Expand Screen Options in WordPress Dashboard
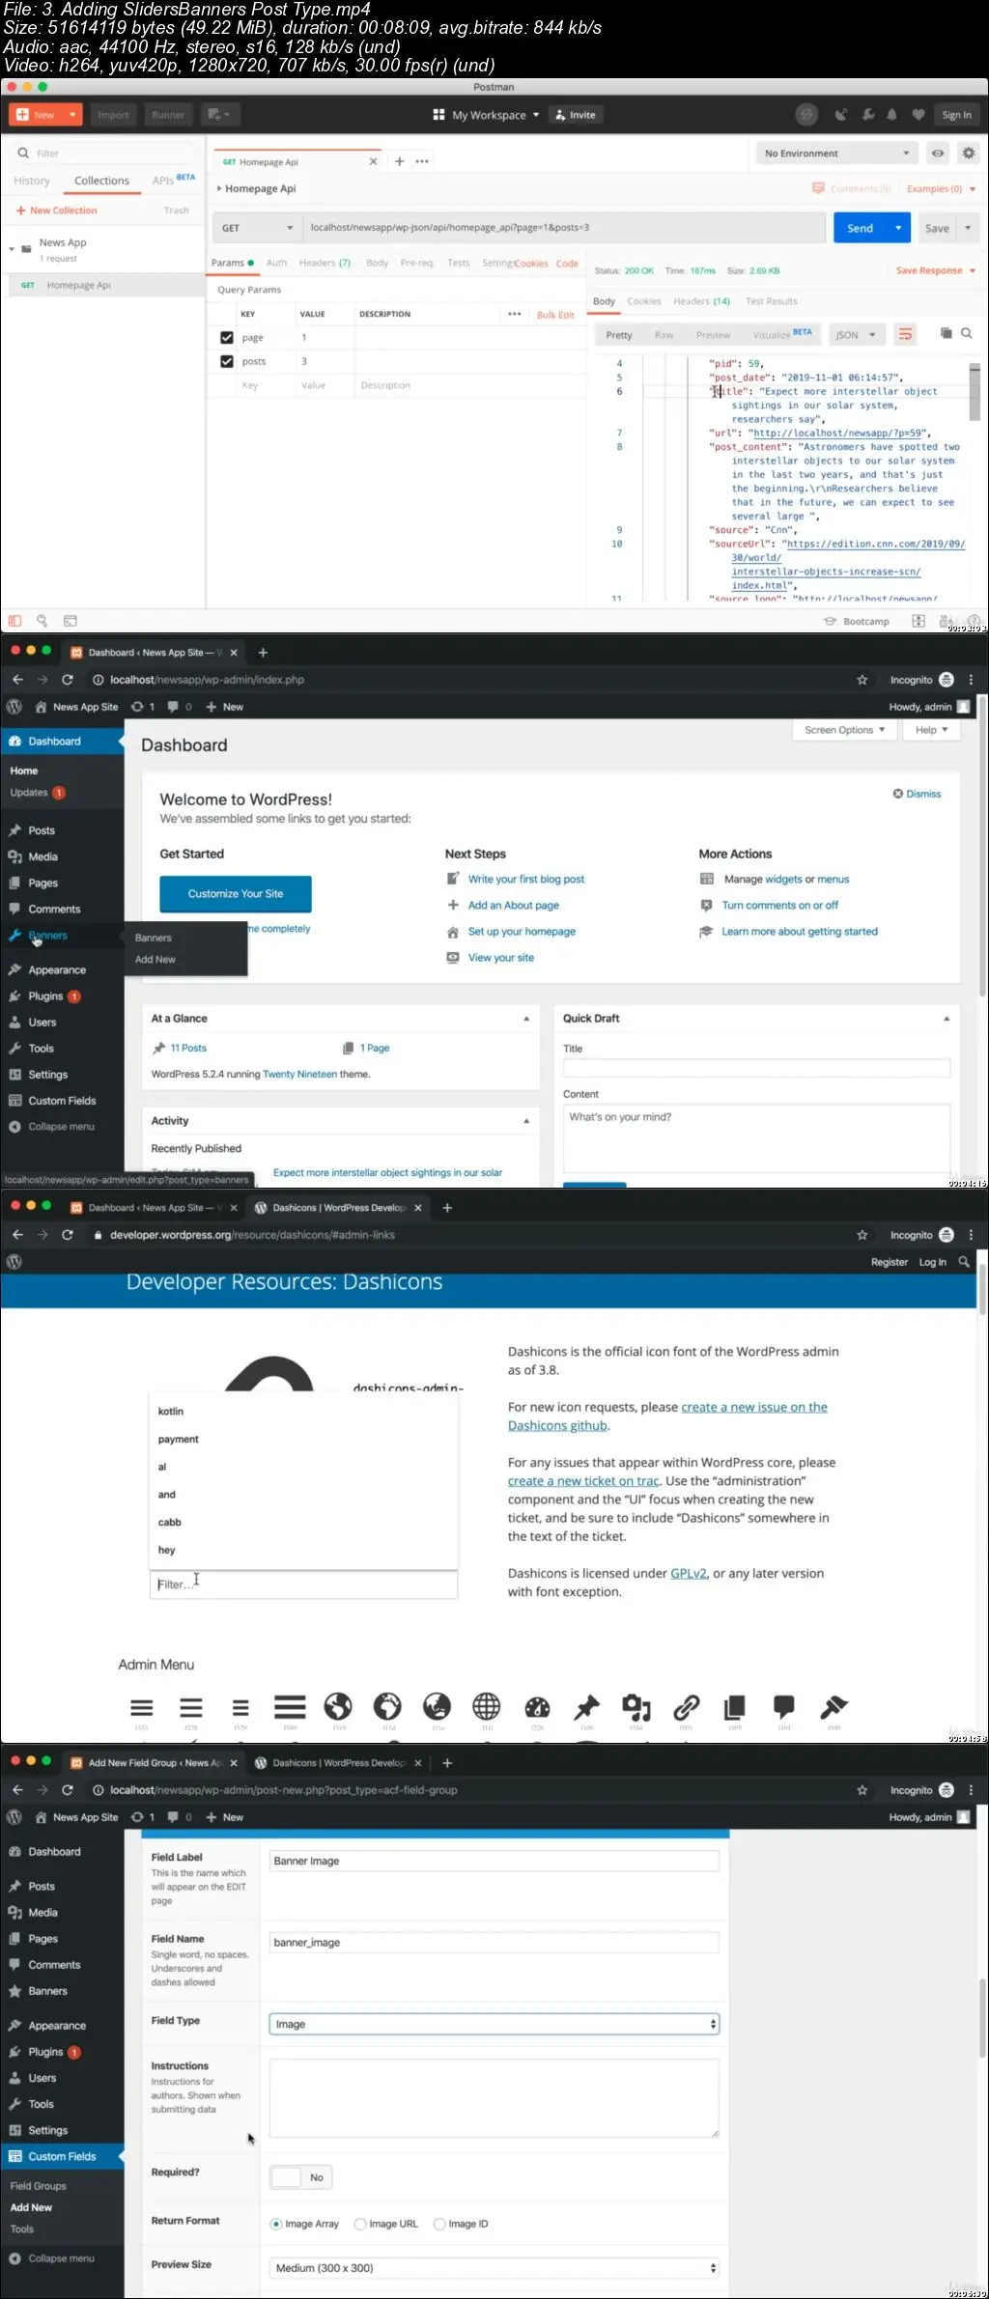The height and width of the screenshot is (2299, 989). pyautogui.click(x=845, y=730)
